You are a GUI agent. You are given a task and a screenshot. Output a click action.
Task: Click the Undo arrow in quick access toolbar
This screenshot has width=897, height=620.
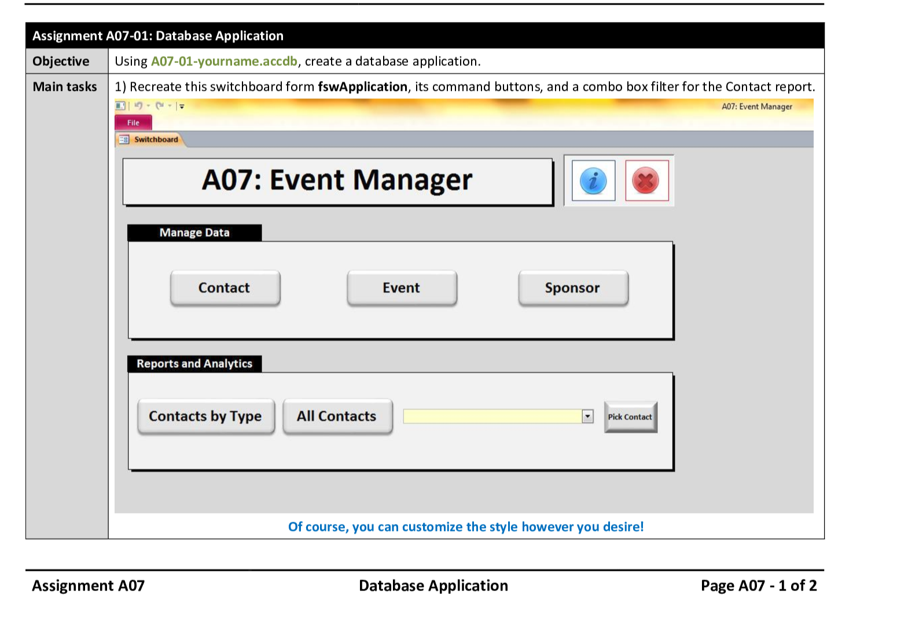click(x=138, y=106)
